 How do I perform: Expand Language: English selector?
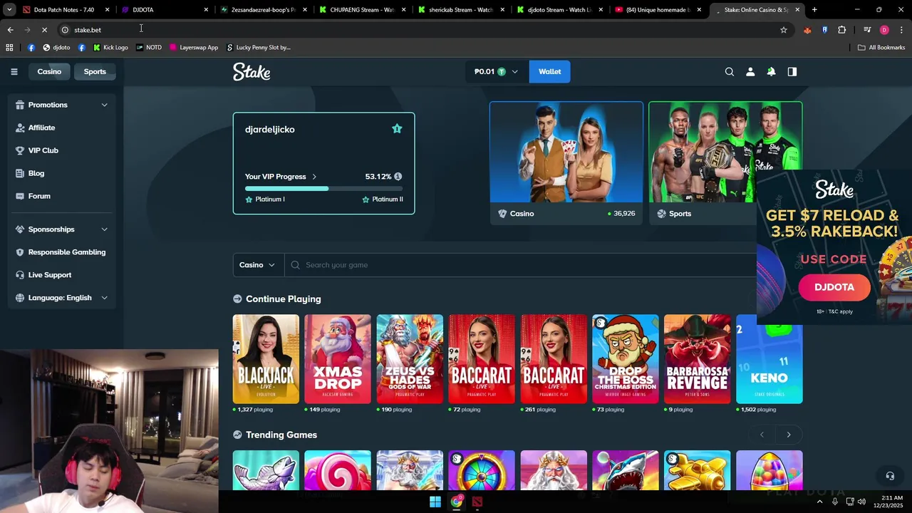[x=62, y=298]
